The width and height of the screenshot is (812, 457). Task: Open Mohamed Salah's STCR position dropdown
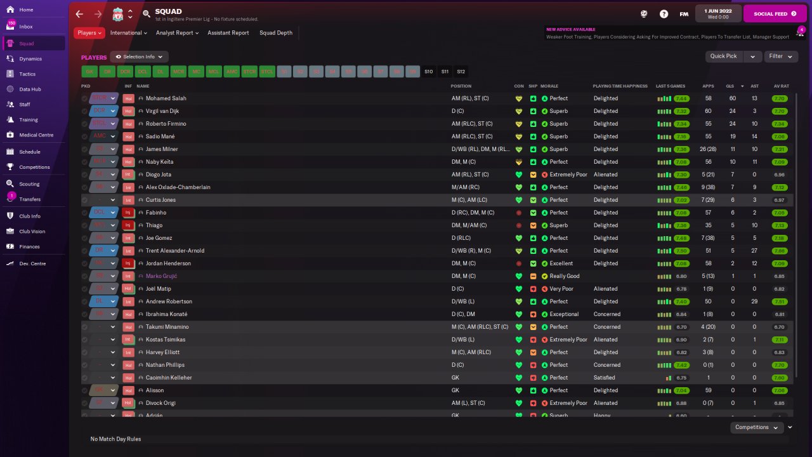(x=104, y=98)
